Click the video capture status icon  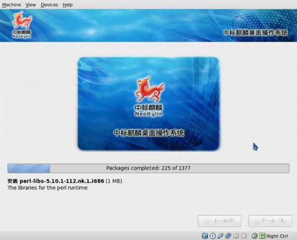point(244,236)
